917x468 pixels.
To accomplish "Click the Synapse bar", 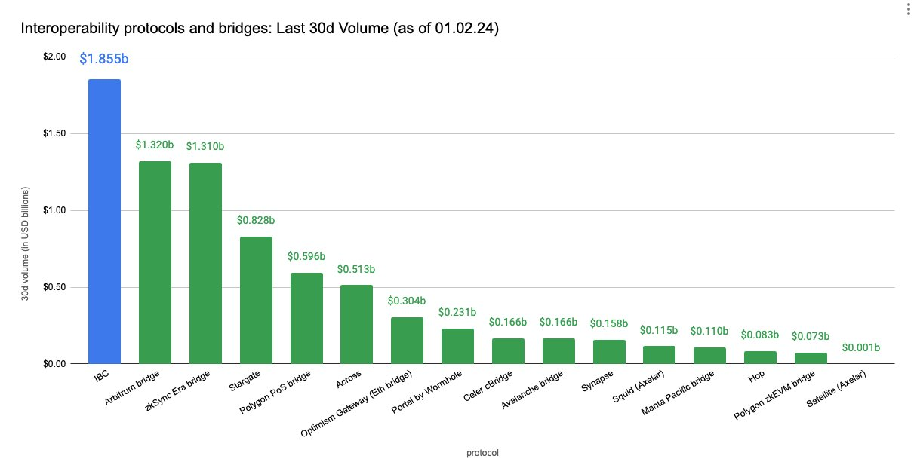I will 609,352.
